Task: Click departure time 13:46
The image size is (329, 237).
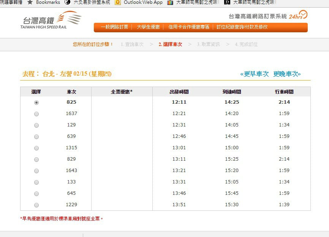Action: (179, 193)
